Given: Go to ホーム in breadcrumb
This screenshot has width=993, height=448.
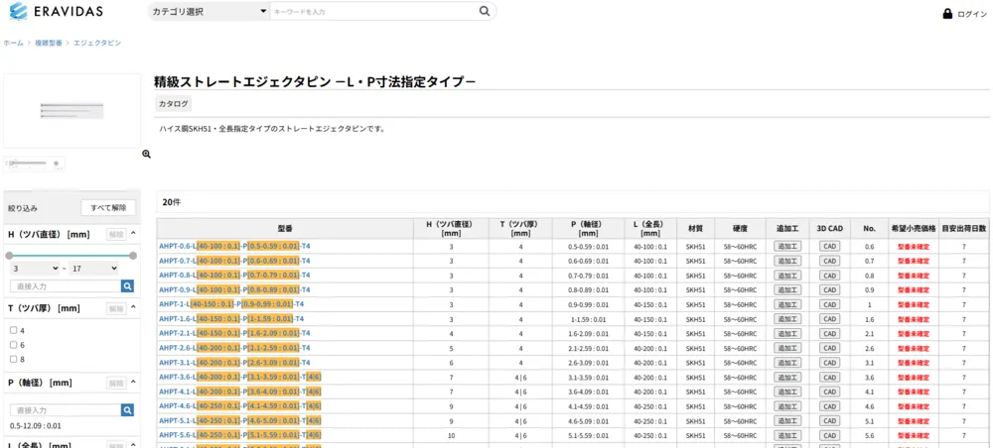Looking at the screenshot, I should point(13,44).
